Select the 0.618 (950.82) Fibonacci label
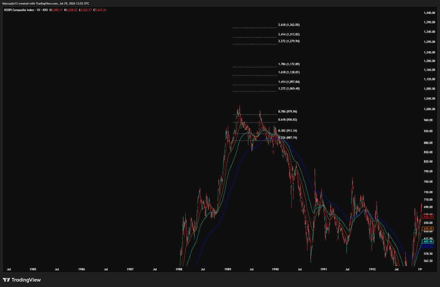This screenshot has width=440, height=287. pos(287,120)
